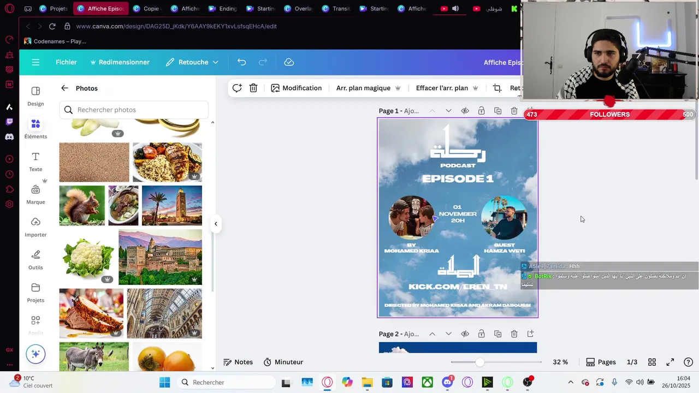Viewport: 699px width, 393px height.
Task: Select the crop tool icon
Action: click(497, 88)
